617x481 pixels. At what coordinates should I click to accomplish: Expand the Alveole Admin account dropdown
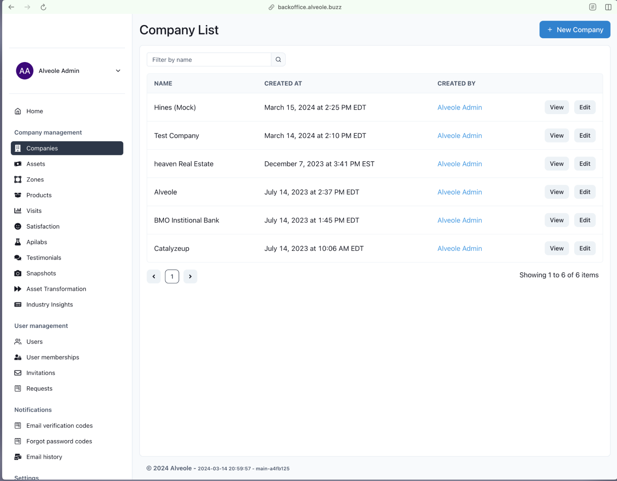(118, 71)
